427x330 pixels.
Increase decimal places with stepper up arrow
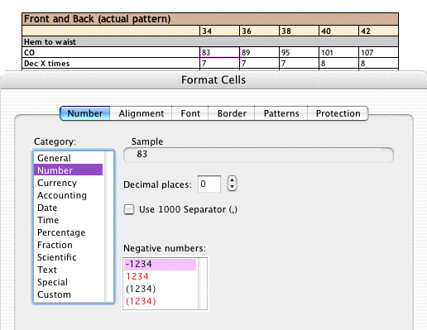(x=233, y=180)
